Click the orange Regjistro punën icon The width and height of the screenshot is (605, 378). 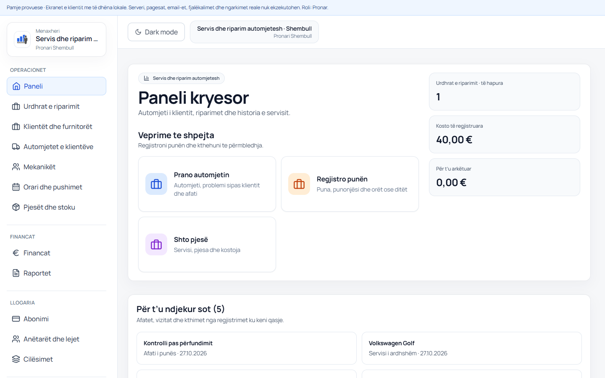tap(299, 184)
